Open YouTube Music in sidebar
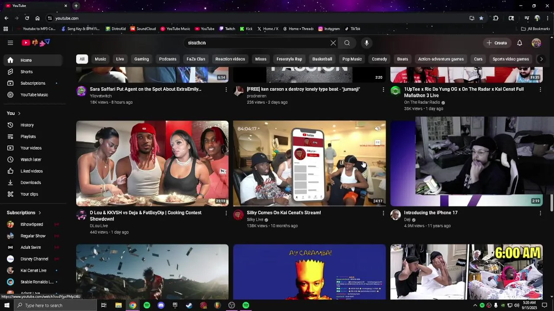554x311 pixels. coord(33,95)
